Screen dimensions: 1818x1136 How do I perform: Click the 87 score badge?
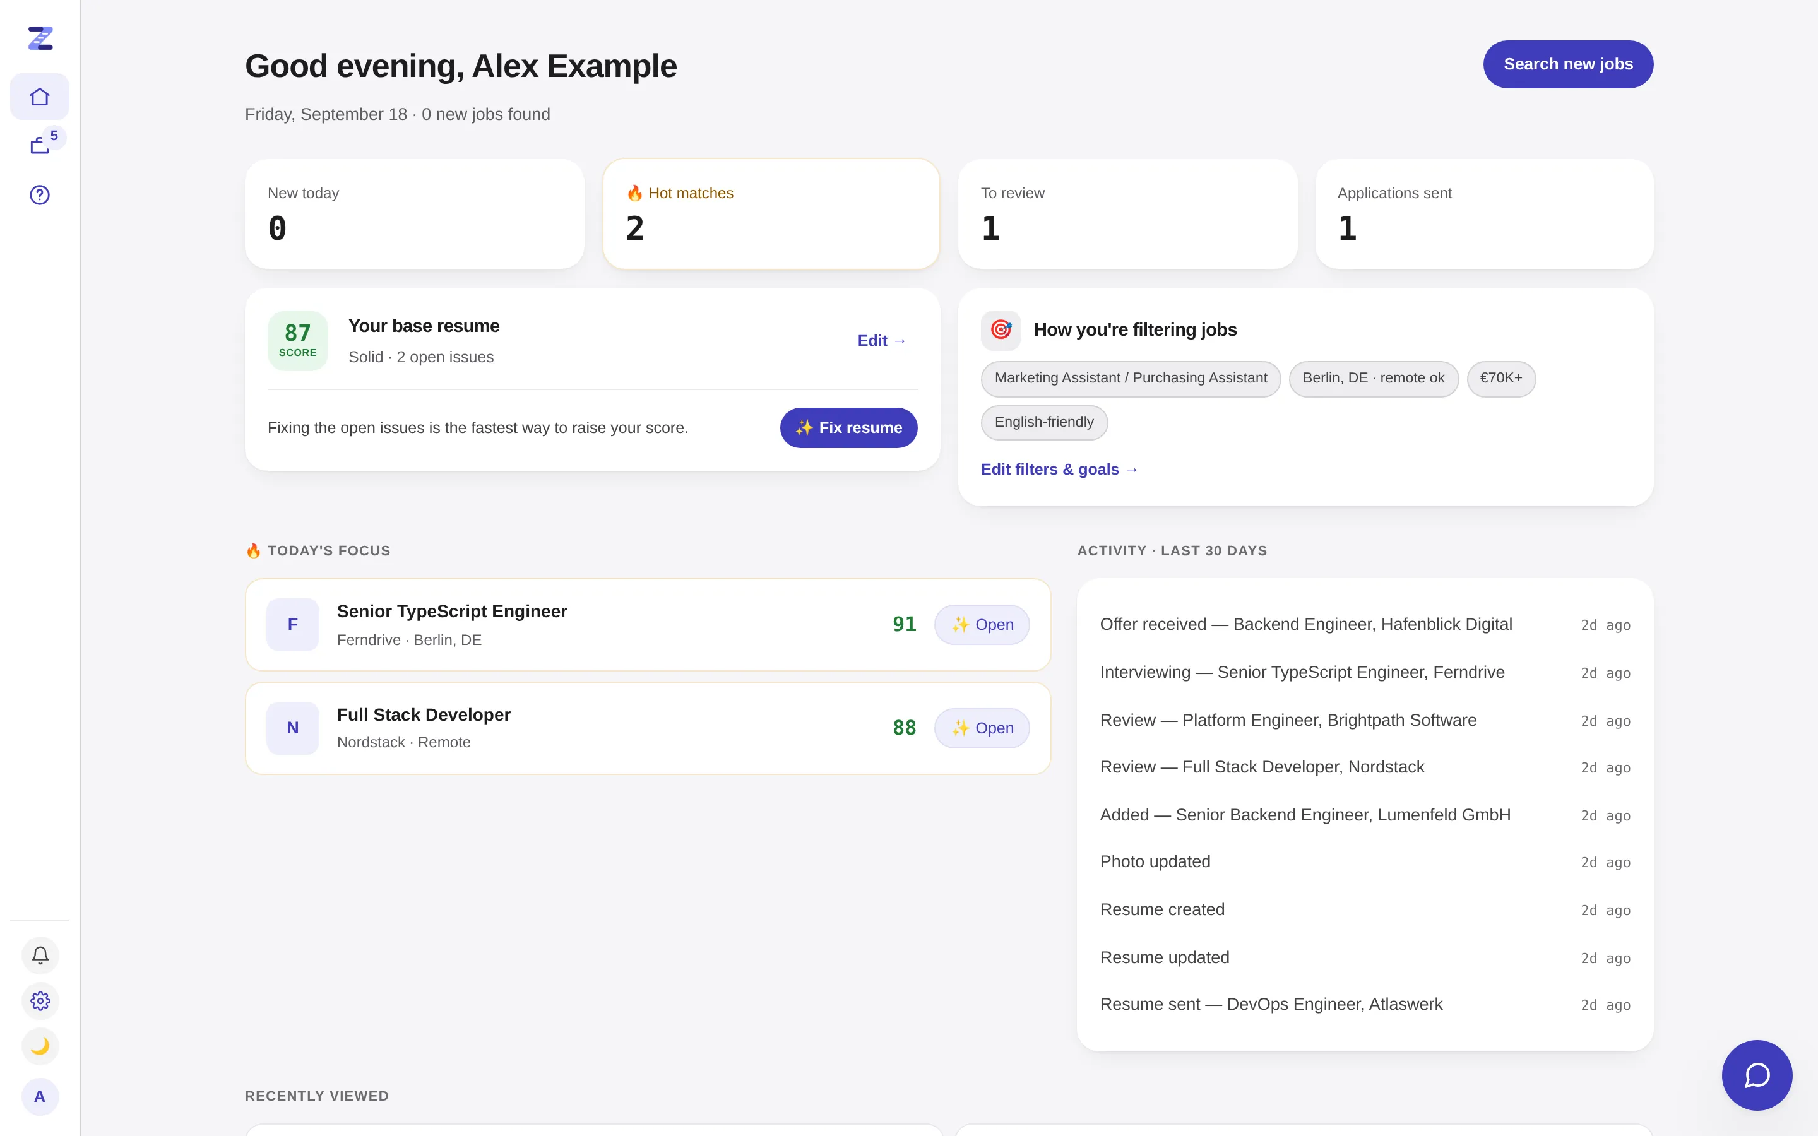coord(297,340)
